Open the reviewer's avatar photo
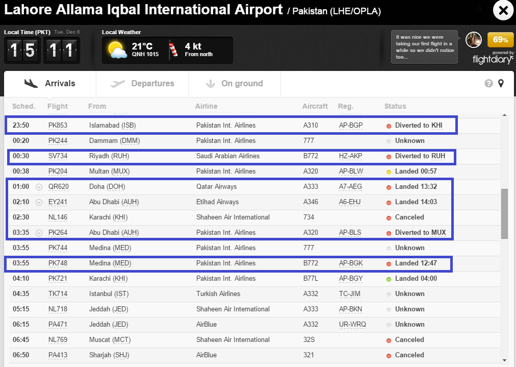The height and width of the screenshot is (367, 516). coord(474,40)
